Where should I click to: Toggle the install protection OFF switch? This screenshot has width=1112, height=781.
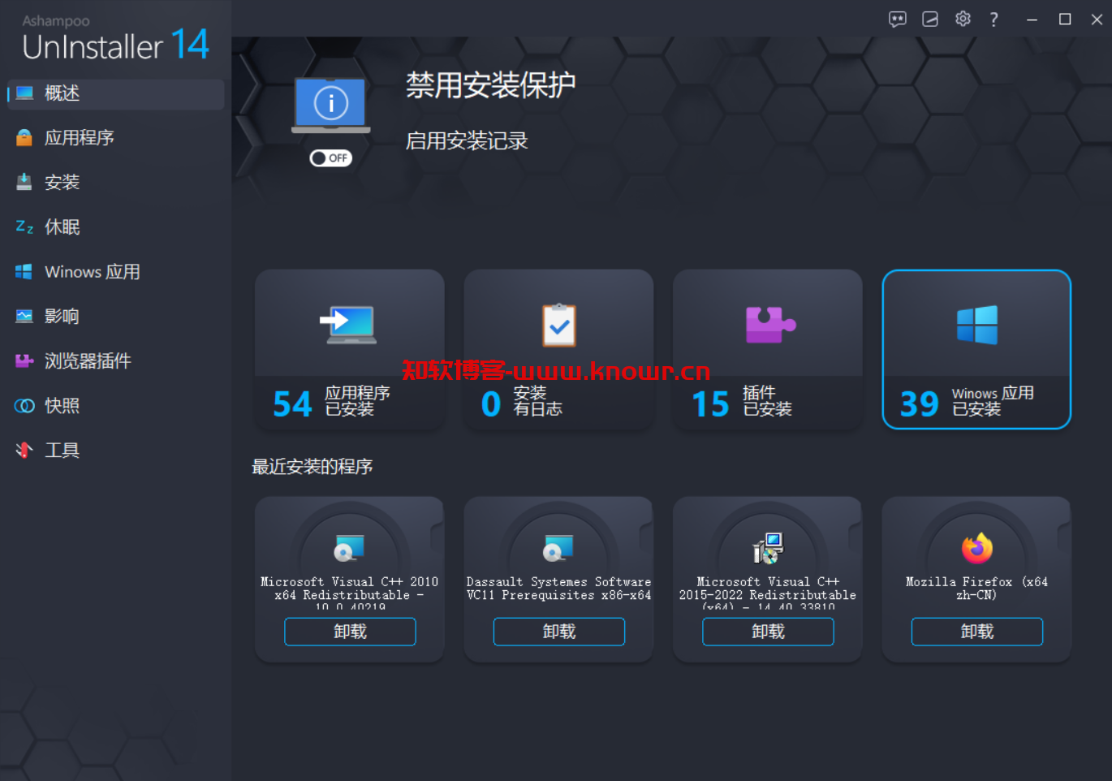click(331, 158)
